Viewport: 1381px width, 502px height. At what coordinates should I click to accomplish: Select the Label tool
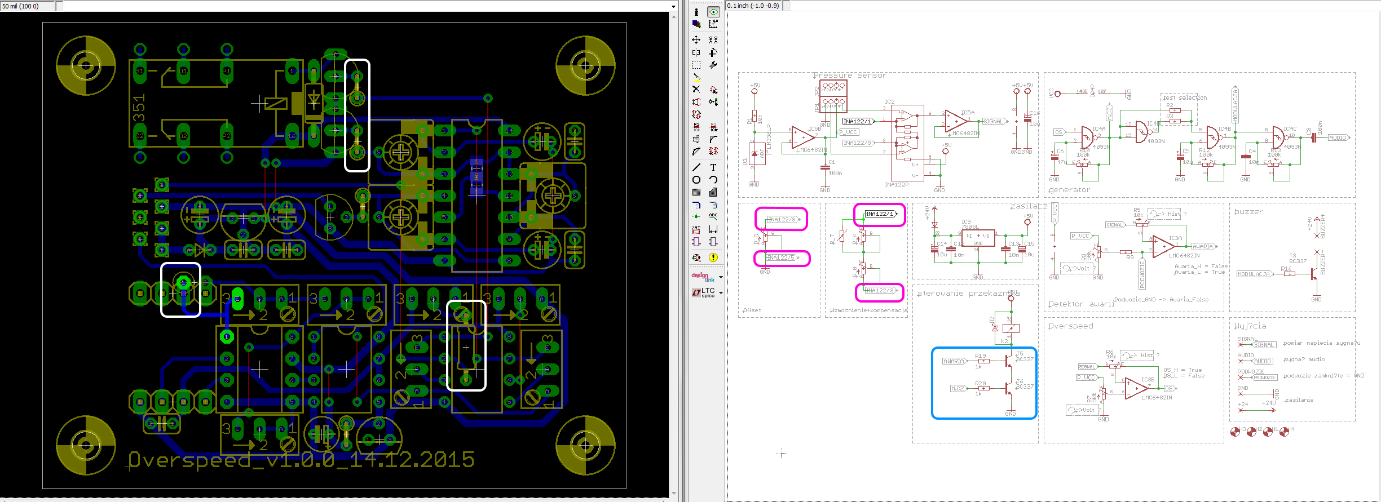713,217
